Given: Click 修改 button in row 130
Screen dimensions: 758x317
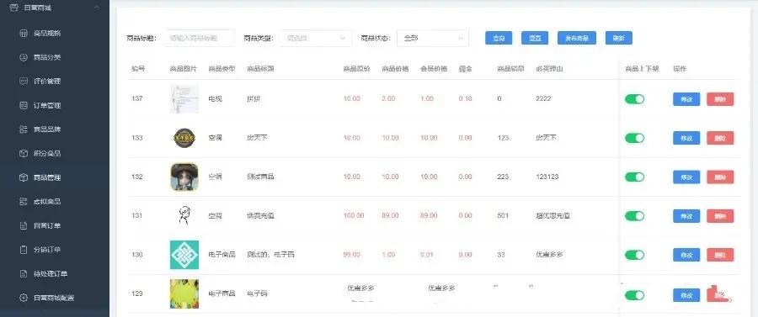Looking at the screenshot, I should 686,255.
